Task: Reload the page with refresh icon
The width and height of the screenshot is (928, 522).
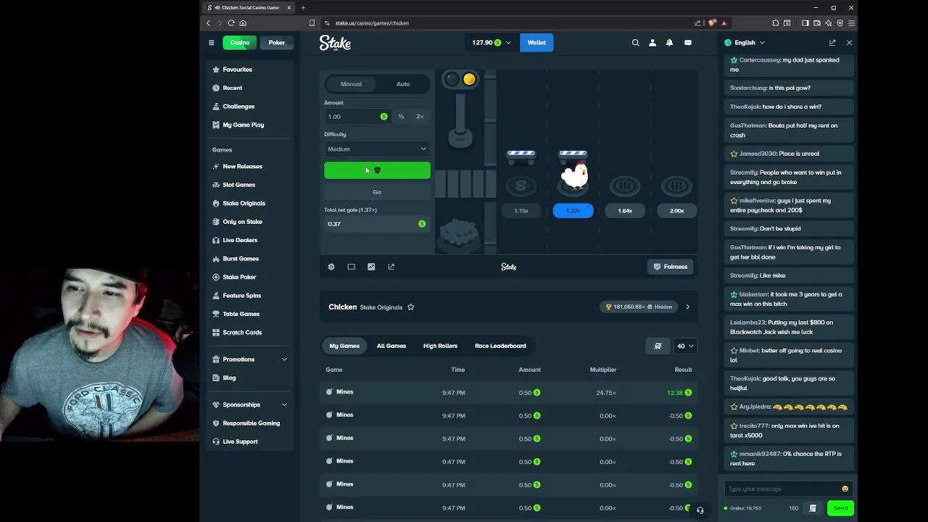Action: pyautogui.click(x=231, y=23)
